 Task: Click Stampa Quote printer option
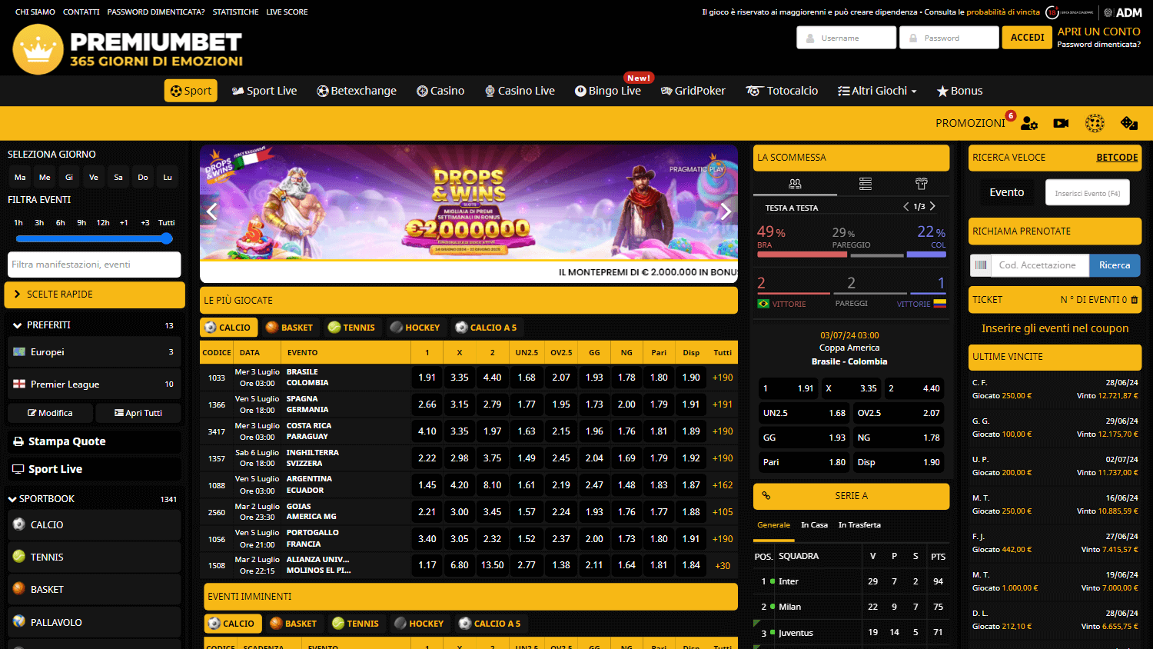95,441
